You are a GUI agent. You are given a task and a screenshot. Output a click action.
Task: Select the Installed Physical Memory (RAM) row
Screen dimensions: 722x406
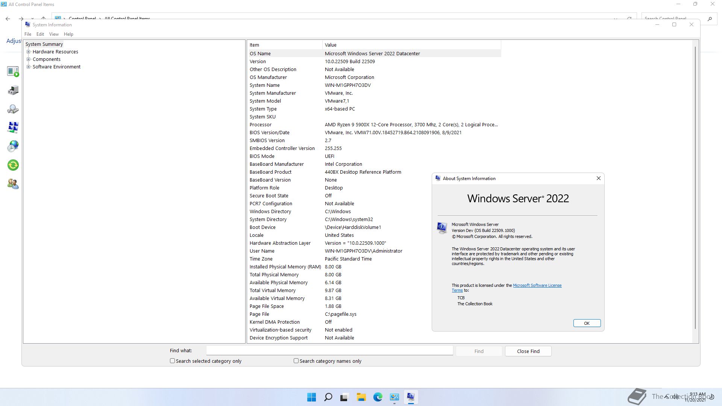(375, 267)
